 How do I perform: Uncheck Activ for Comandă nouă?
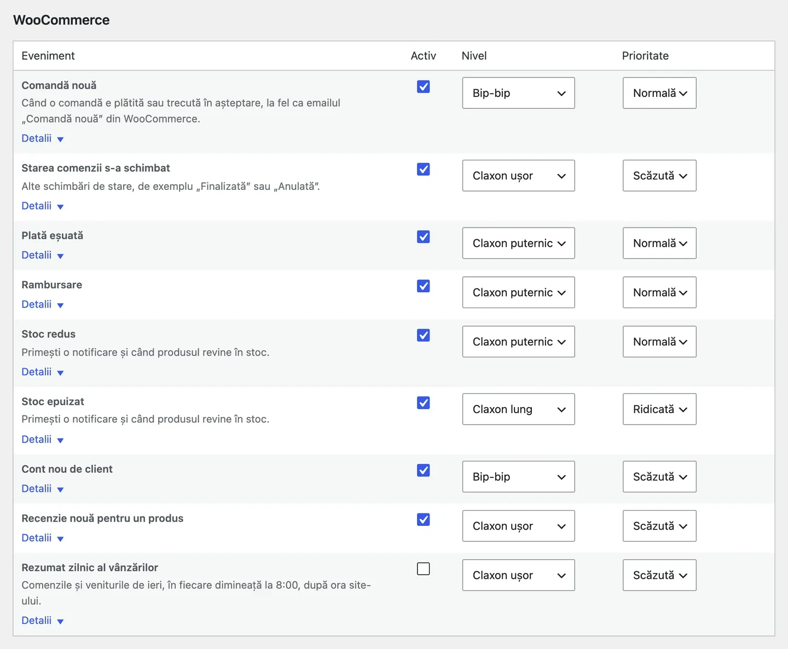point(423,86)
